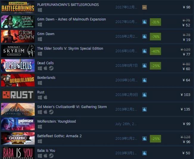194x159 pixels.
Task: Click the thumbs-up review icon for Baba Is You
Action: (145, 153)
